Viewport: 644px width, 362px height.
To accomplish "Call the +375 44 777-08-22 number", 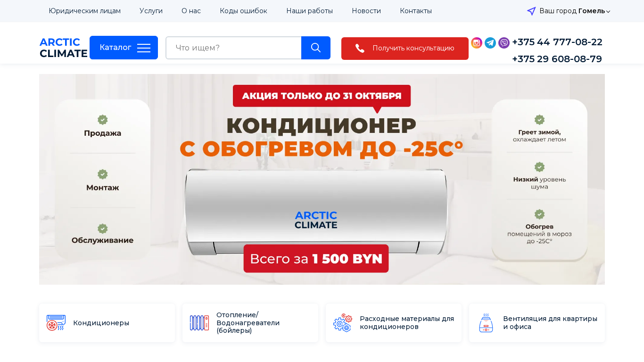I will tap(557, 42).
